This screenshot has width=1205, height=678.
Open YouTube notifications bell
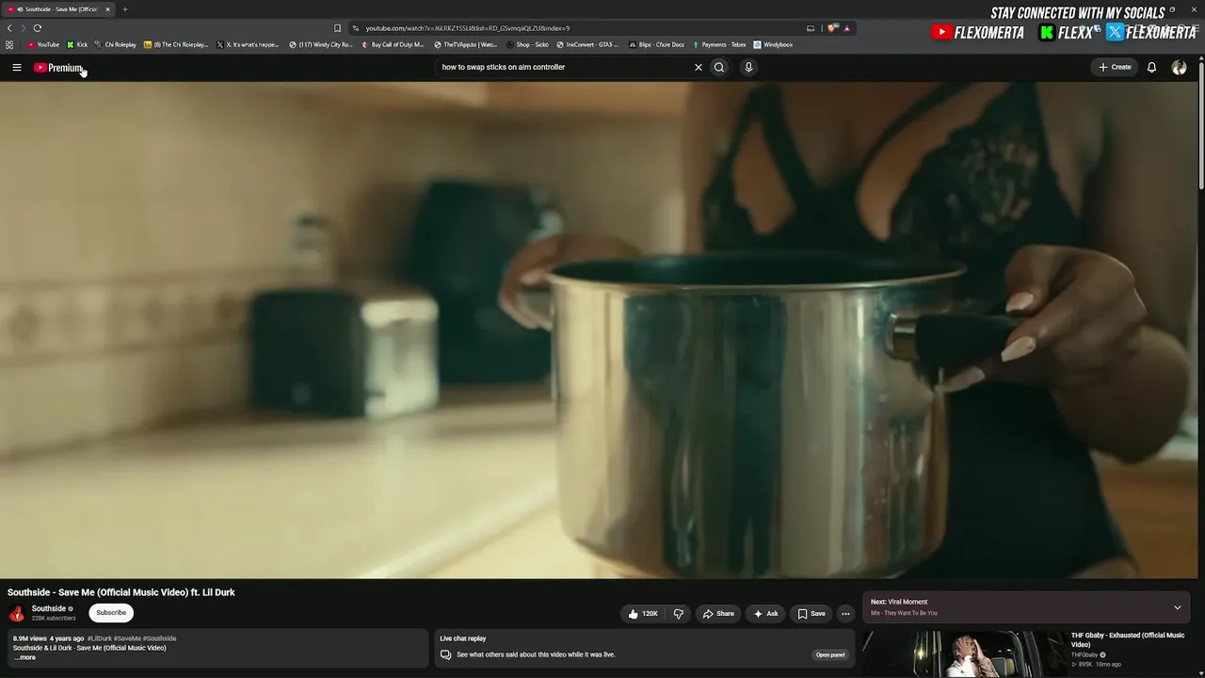[1151, 67]
